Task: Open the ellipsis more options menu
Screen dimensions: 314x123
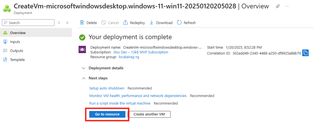Action: 287,6
